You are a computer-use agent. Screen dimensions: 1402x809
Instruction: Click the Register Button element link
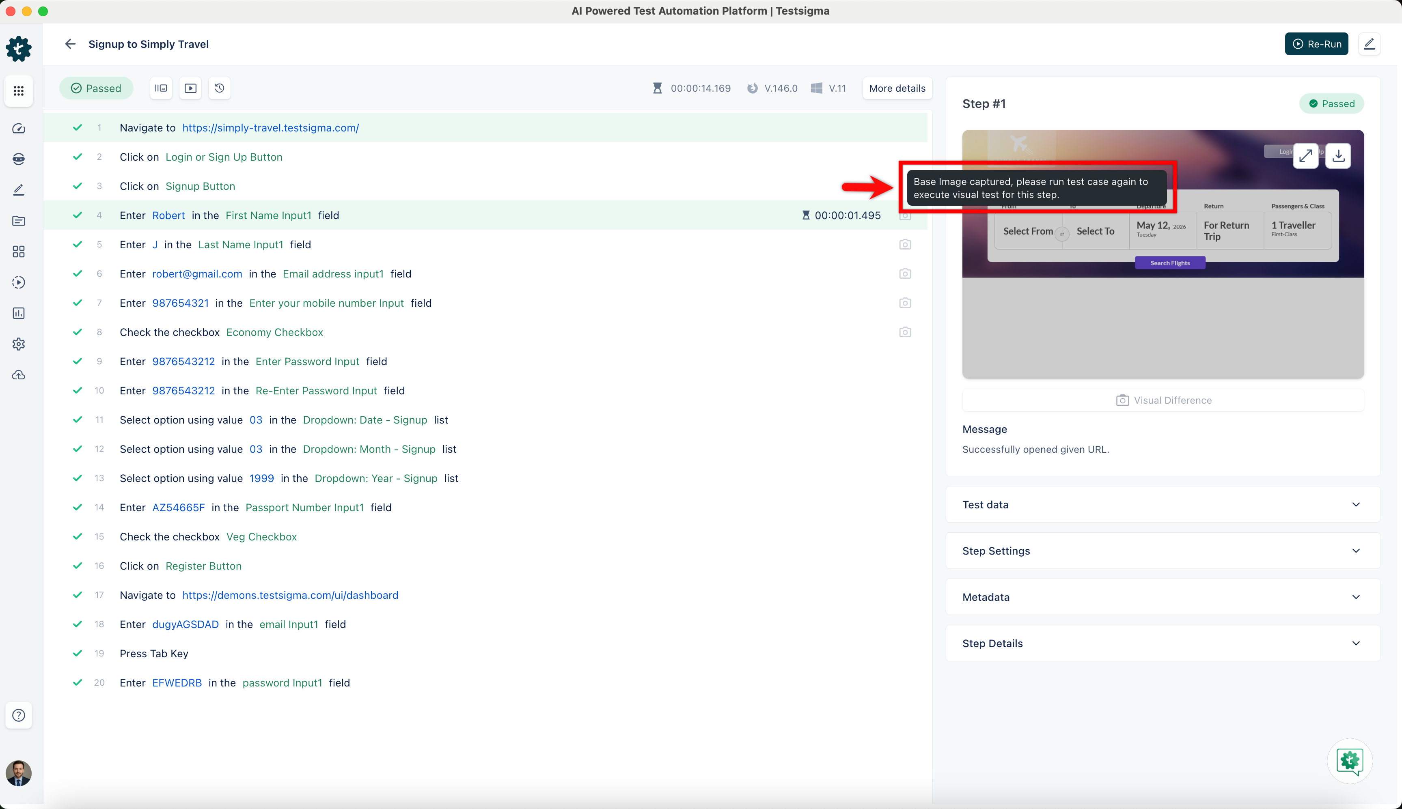point(203,566)
